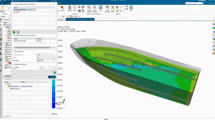
Task: Click the refresh arrows icon in Utilities
Action: [x=121, y=7]
